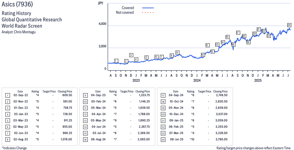
Task: Click chart marker 24 near the price peak
Action: (289, 25)
